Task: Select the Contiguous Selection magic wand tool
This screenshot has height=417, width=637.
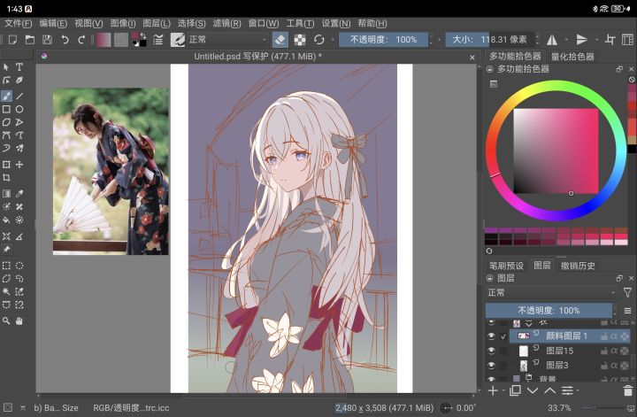Action: point(6,291)
